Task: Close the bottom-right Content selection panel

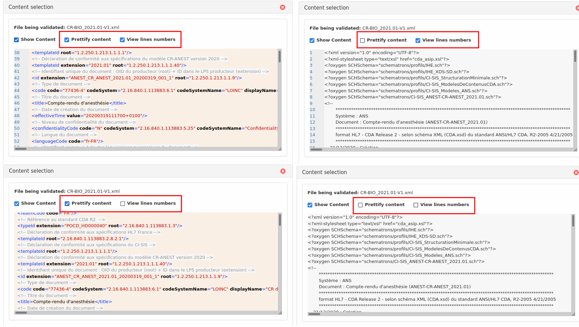Action: tap(576, 172)
